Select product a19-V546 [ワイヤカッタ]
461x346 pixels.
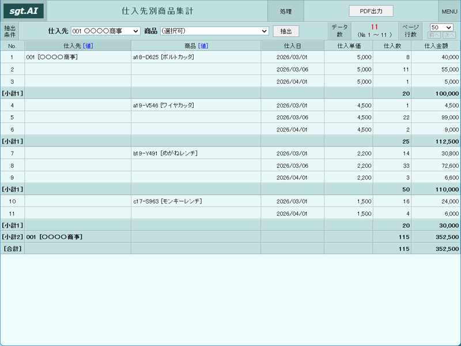(x=164, y=106)
